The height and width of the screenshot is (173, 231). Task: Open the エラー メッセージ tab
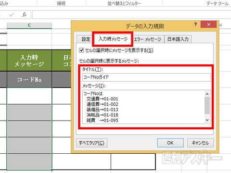coord(148,39)
